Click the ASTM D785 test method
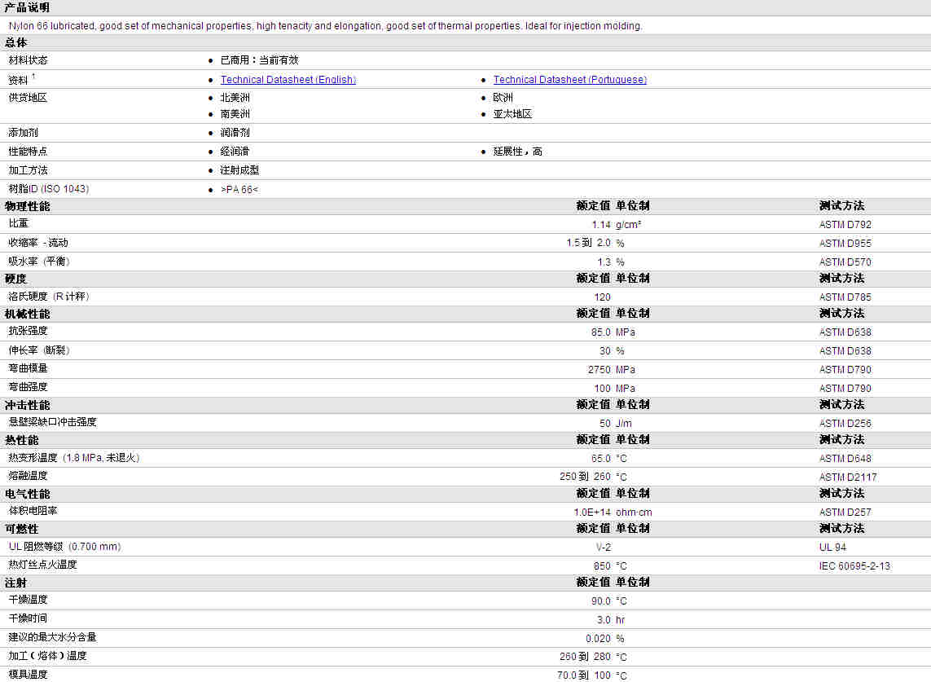931x682 pixels. click(x=845, y=297)
